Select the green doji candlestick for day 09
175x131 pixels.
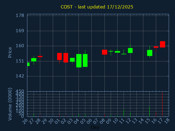click(111, 51)
